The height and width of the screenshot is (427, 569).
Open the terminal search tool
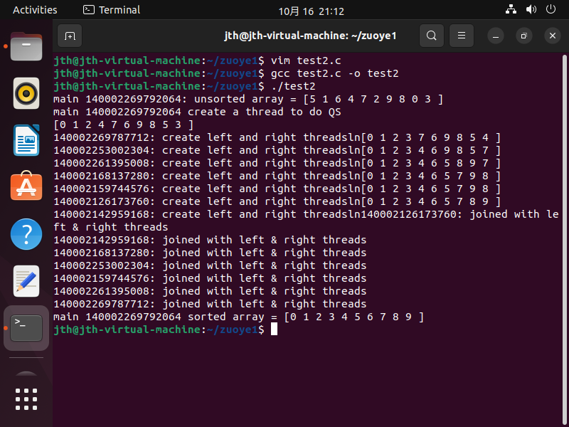pos(432,36)
